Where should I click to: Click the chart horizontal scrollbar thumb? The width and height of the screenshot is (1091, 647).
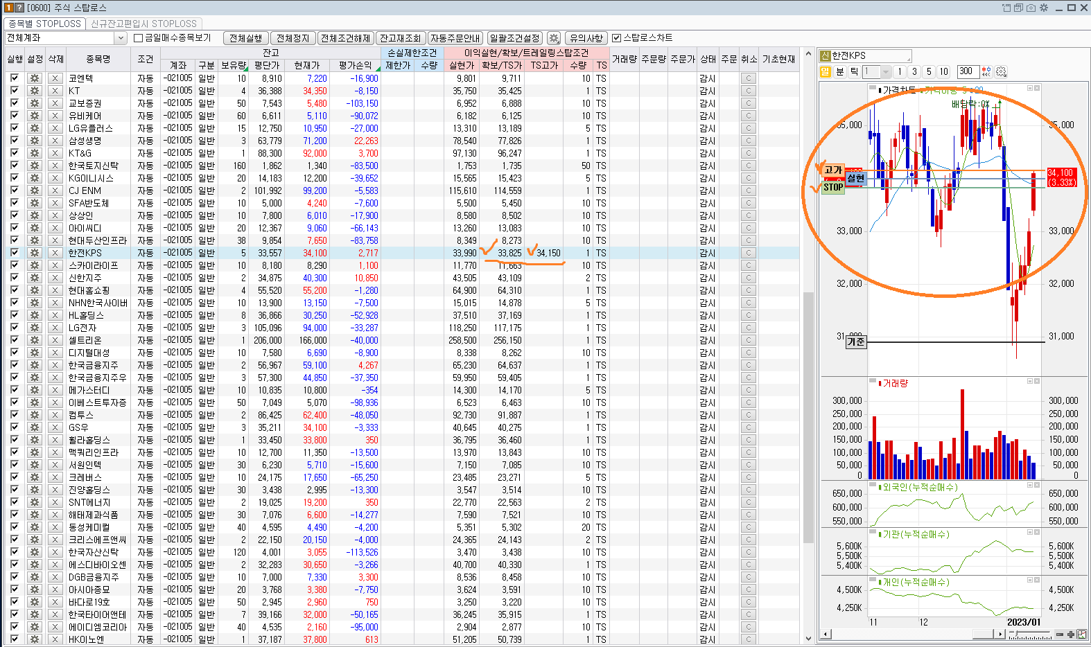(981, 634)
